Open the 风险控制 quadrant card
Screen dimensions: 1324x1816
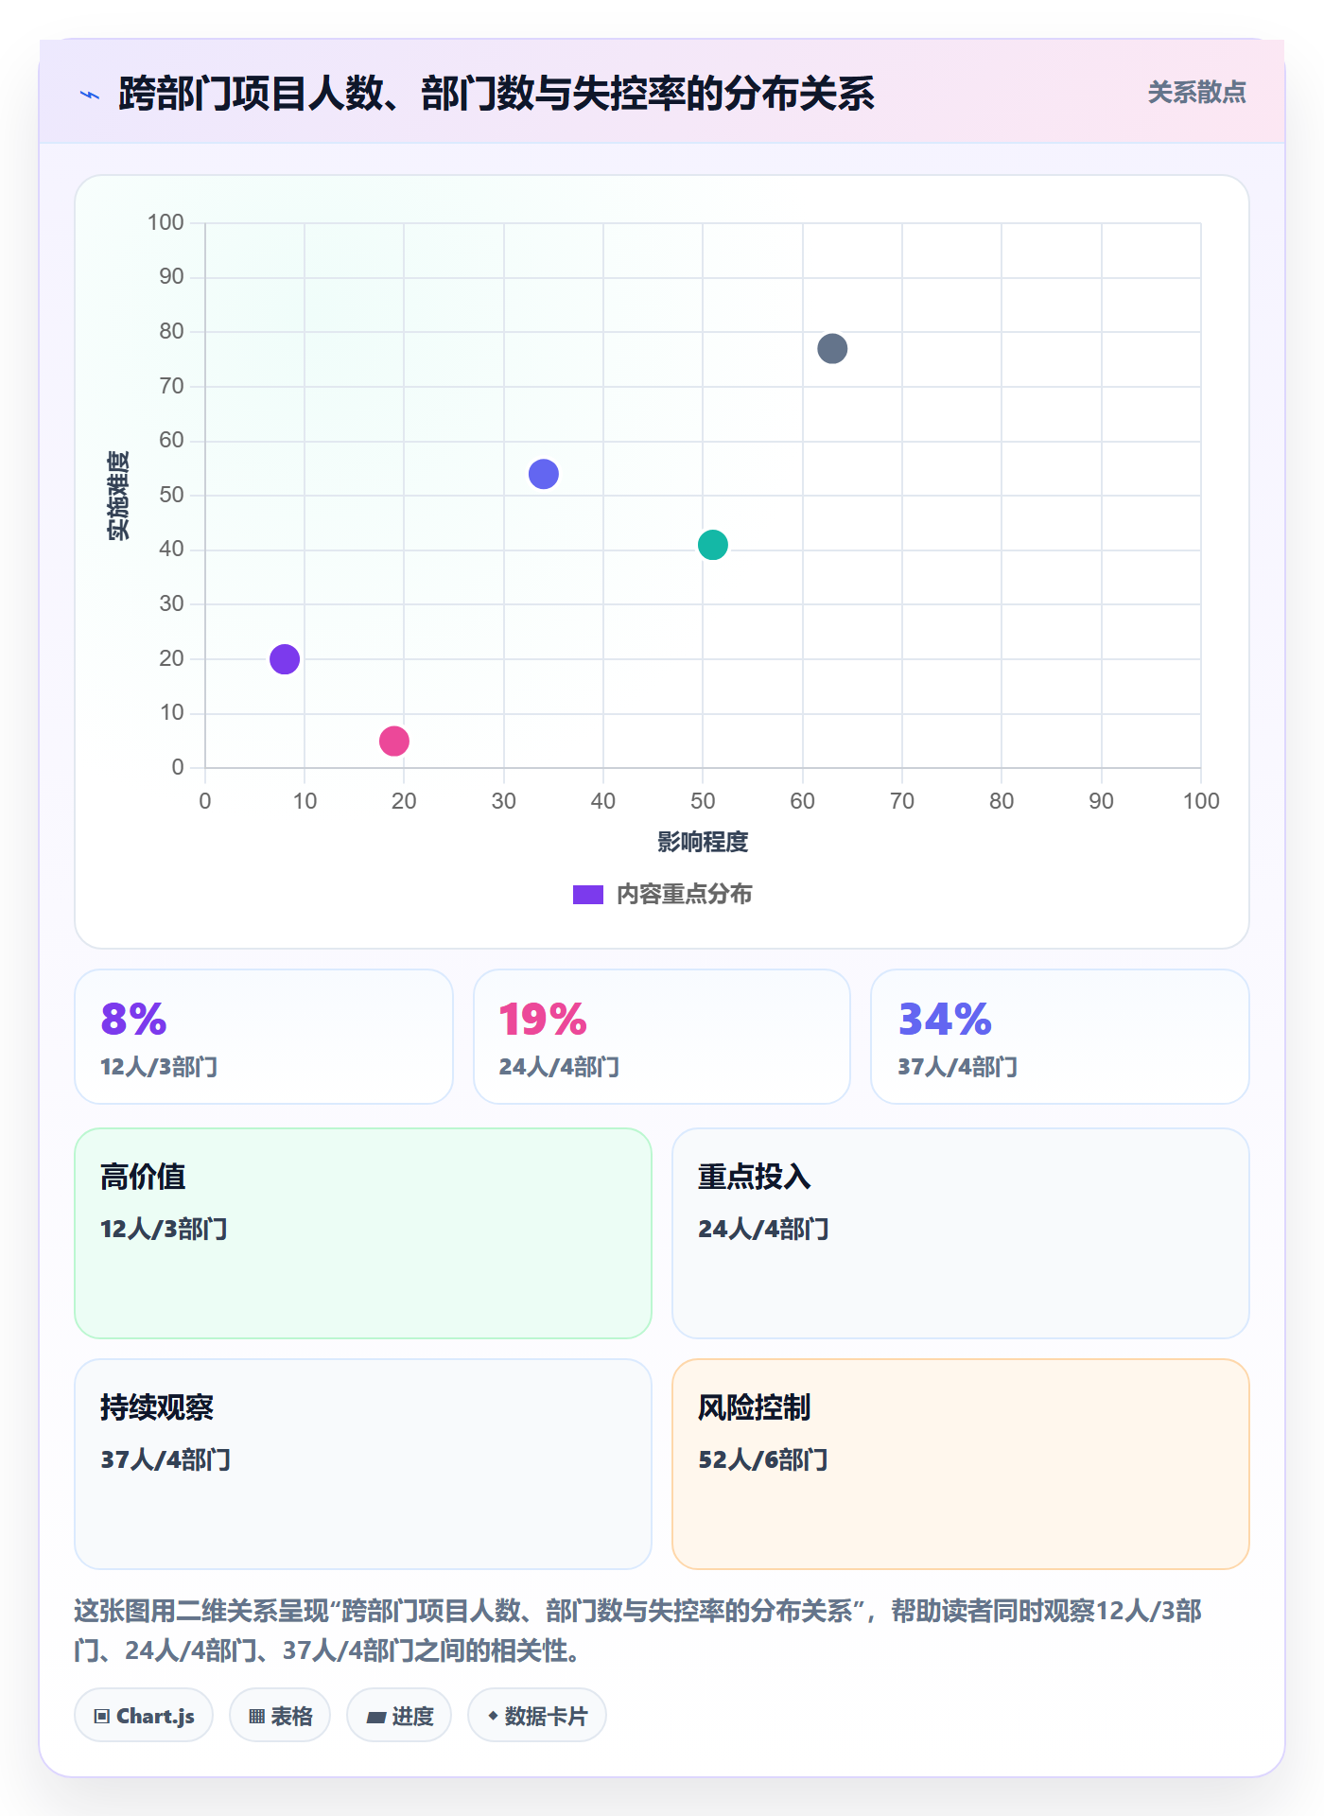[961, 1464]
